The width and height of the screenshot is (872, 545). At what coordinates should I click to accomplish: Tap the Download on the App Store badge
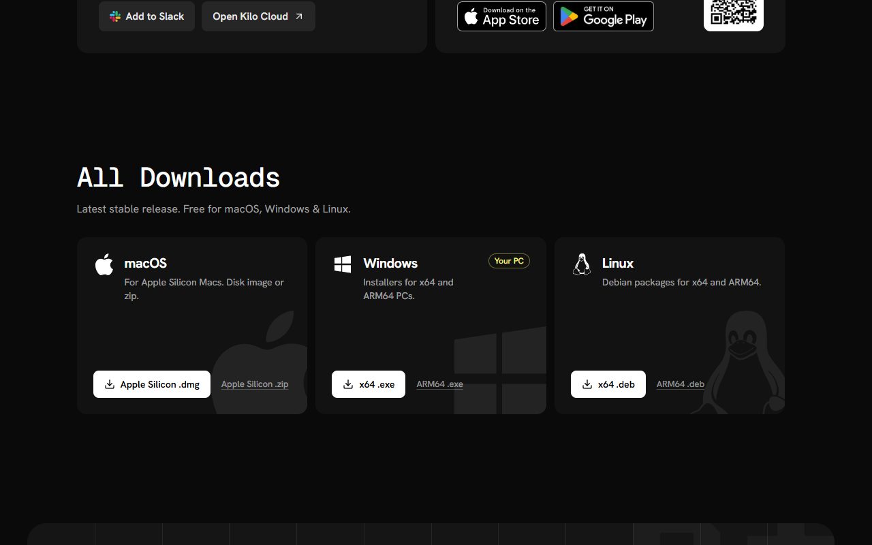point(501,16)
